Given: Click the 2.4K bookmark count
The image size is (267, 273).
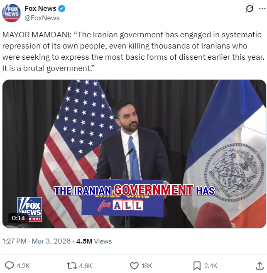Looking at the screenshot, I should [211, 266].
